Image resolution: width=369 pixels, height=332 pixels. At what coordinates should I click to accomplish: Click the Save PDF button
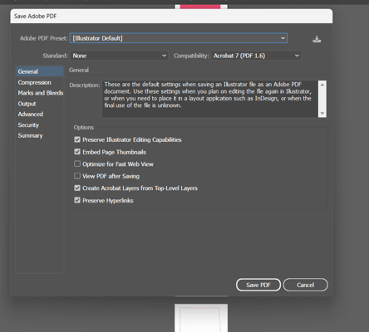258,285
